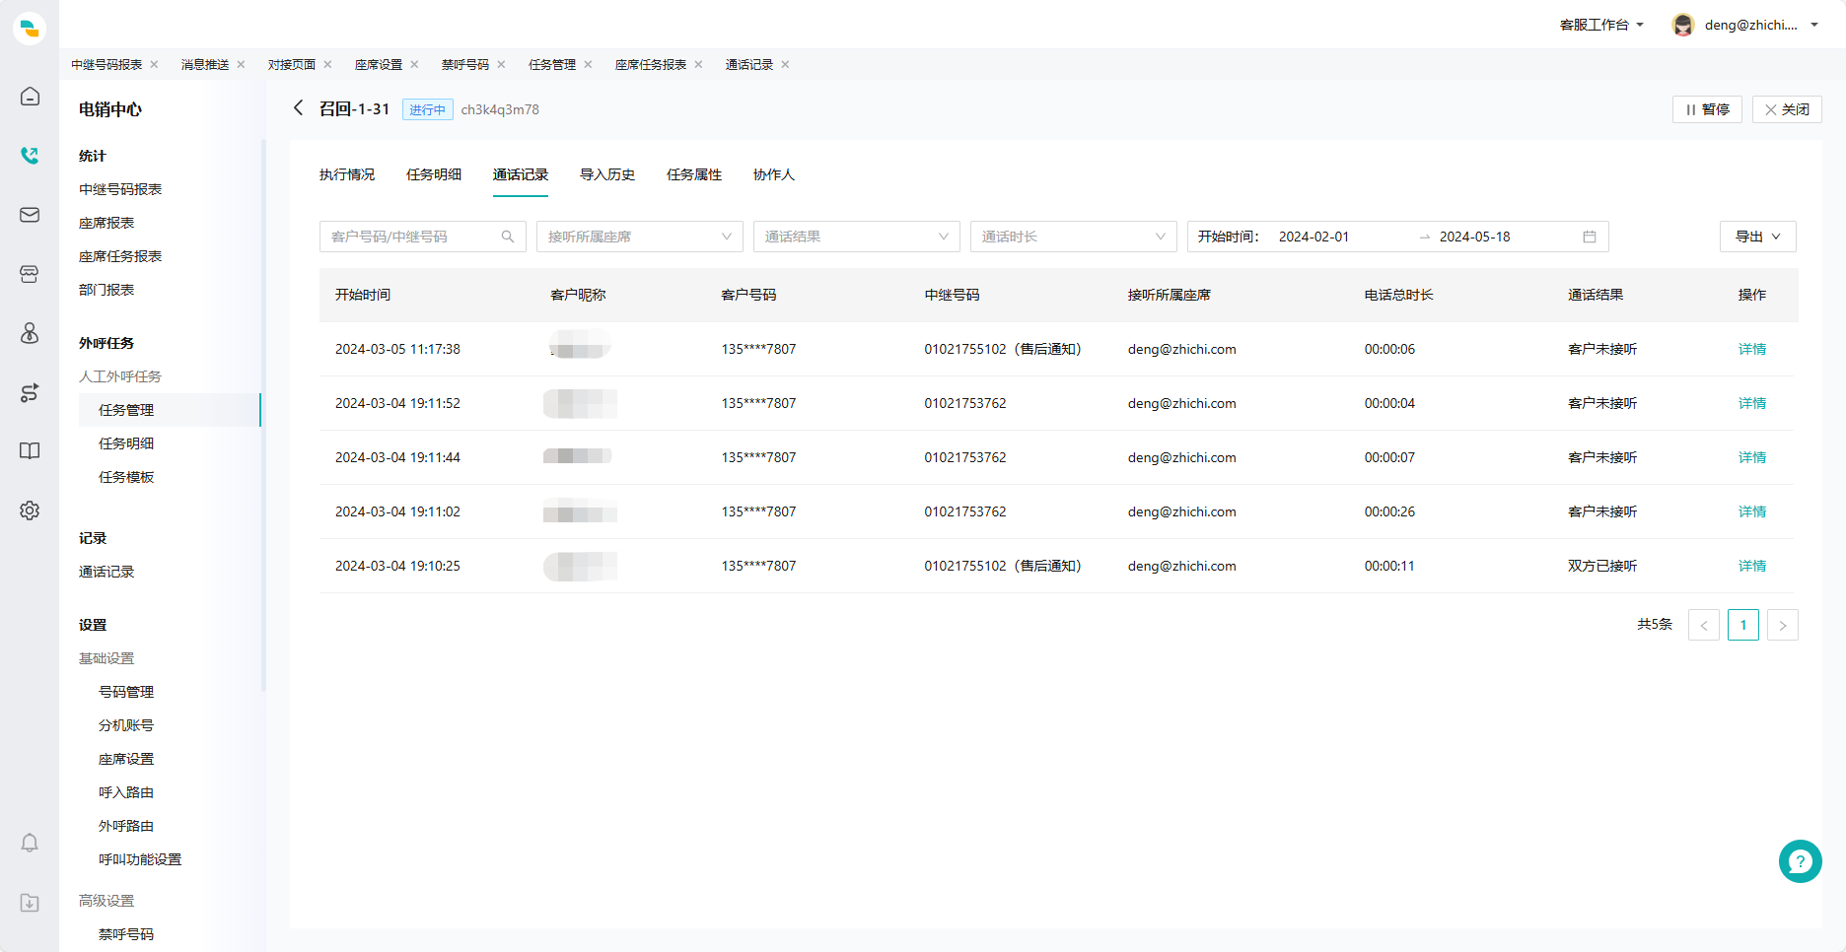This screenshot has width=1846, height=952.
Task: Open the settings gear sidebar icon
Action: click(30, 510)
